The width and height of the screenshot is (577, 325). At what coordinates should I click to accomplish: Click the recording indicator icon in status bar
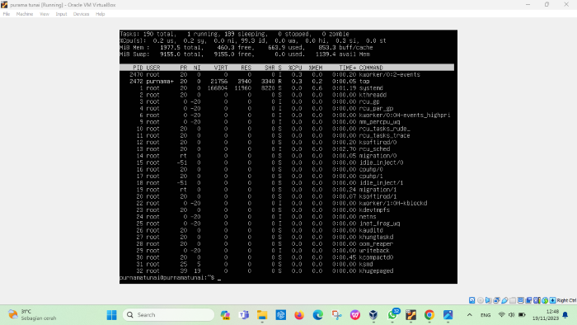pos(528,300)
